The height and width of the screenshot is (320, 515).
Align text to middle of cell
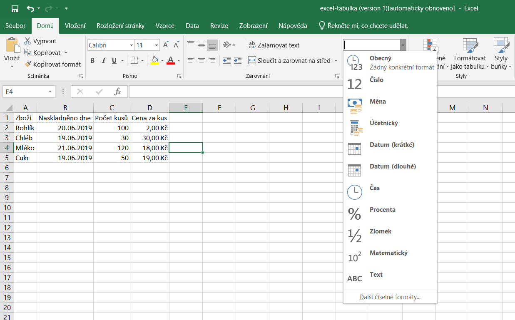click(202, 45)
